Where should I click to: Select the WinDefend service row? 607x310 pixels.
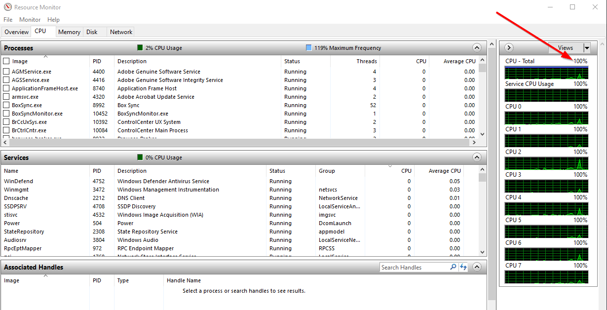point(239,181)
